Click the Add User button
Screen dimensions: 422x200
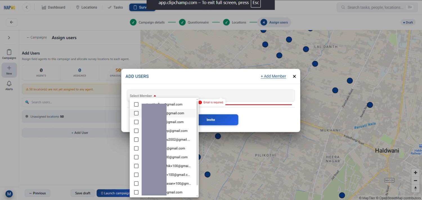coord(80,133)
